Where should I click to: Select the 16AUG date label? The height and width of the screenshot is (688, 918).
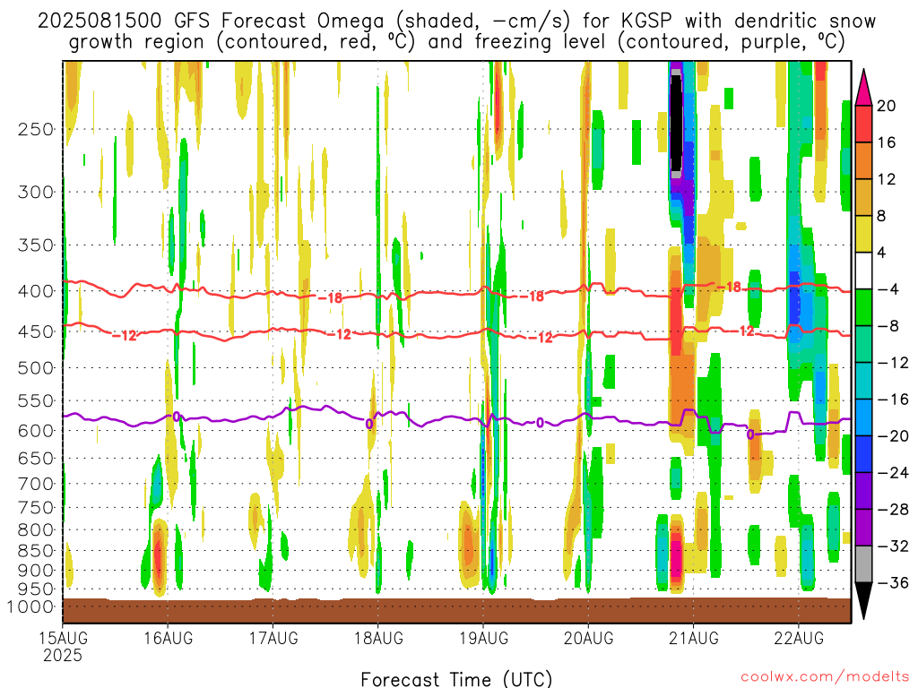point(168,638)
